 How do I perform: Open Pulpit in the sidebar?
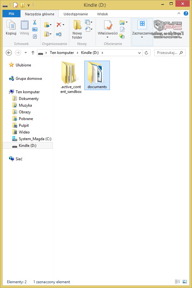pos(20,125)
